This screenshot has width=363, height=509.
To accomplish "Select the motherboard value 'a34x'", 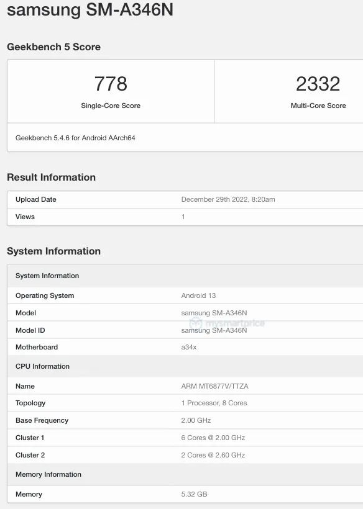I will pos(189,347).
